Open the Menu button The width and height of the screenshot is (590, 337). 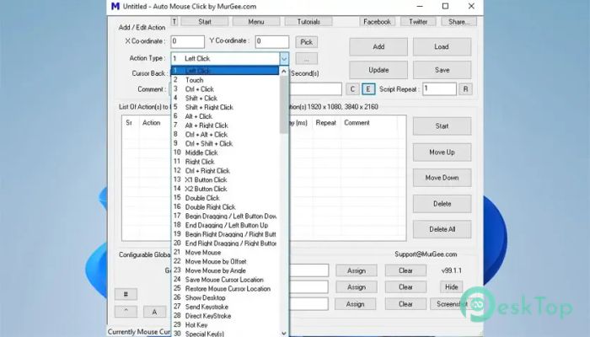(256, 22)
